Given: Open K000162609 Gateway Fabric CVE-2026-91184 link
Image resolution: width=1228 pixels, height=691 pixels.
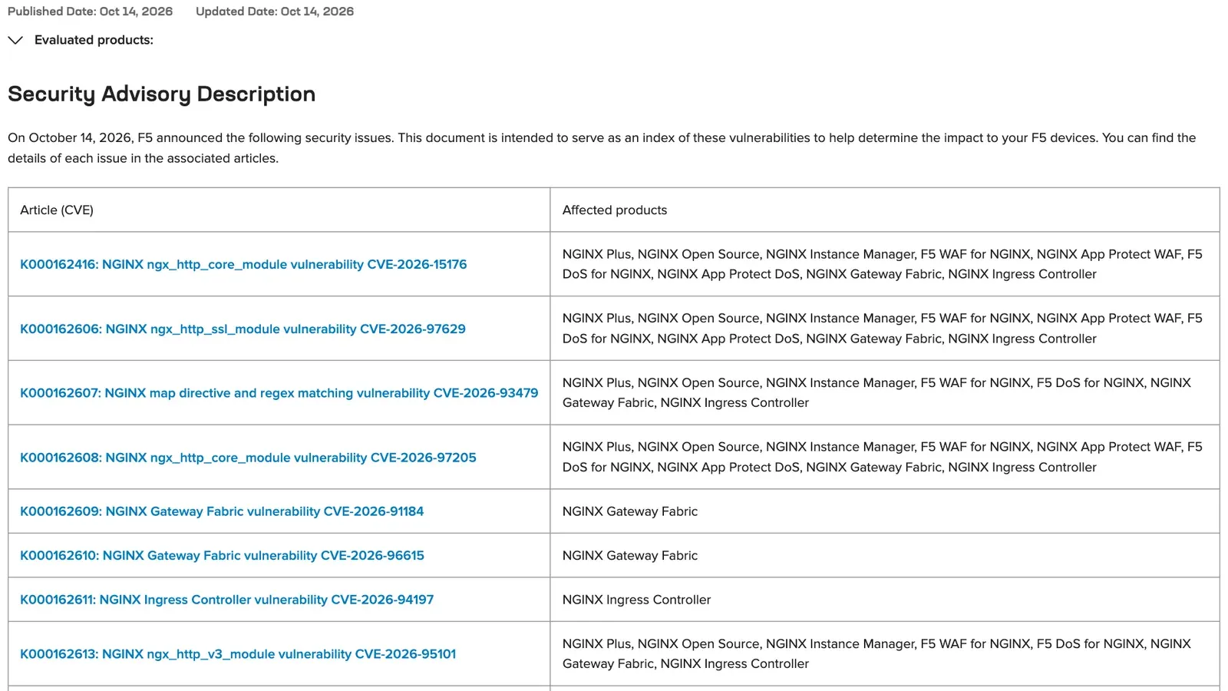Looking at the screenshot, I should (222, 511).
